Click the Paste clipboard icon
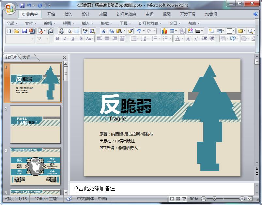Viewport: 262px width, 205px height. click(119, 31)
